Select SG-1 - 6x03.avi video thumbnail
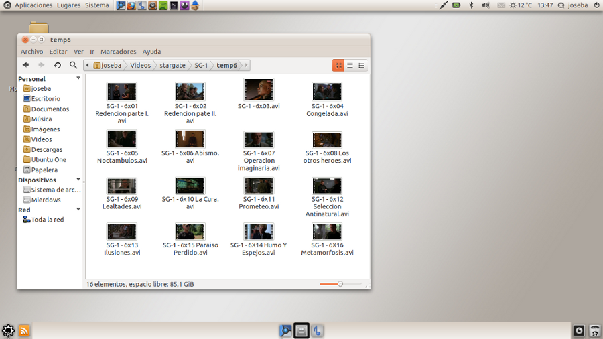This screenshot has height=339, width=603. tap(259, 89)
